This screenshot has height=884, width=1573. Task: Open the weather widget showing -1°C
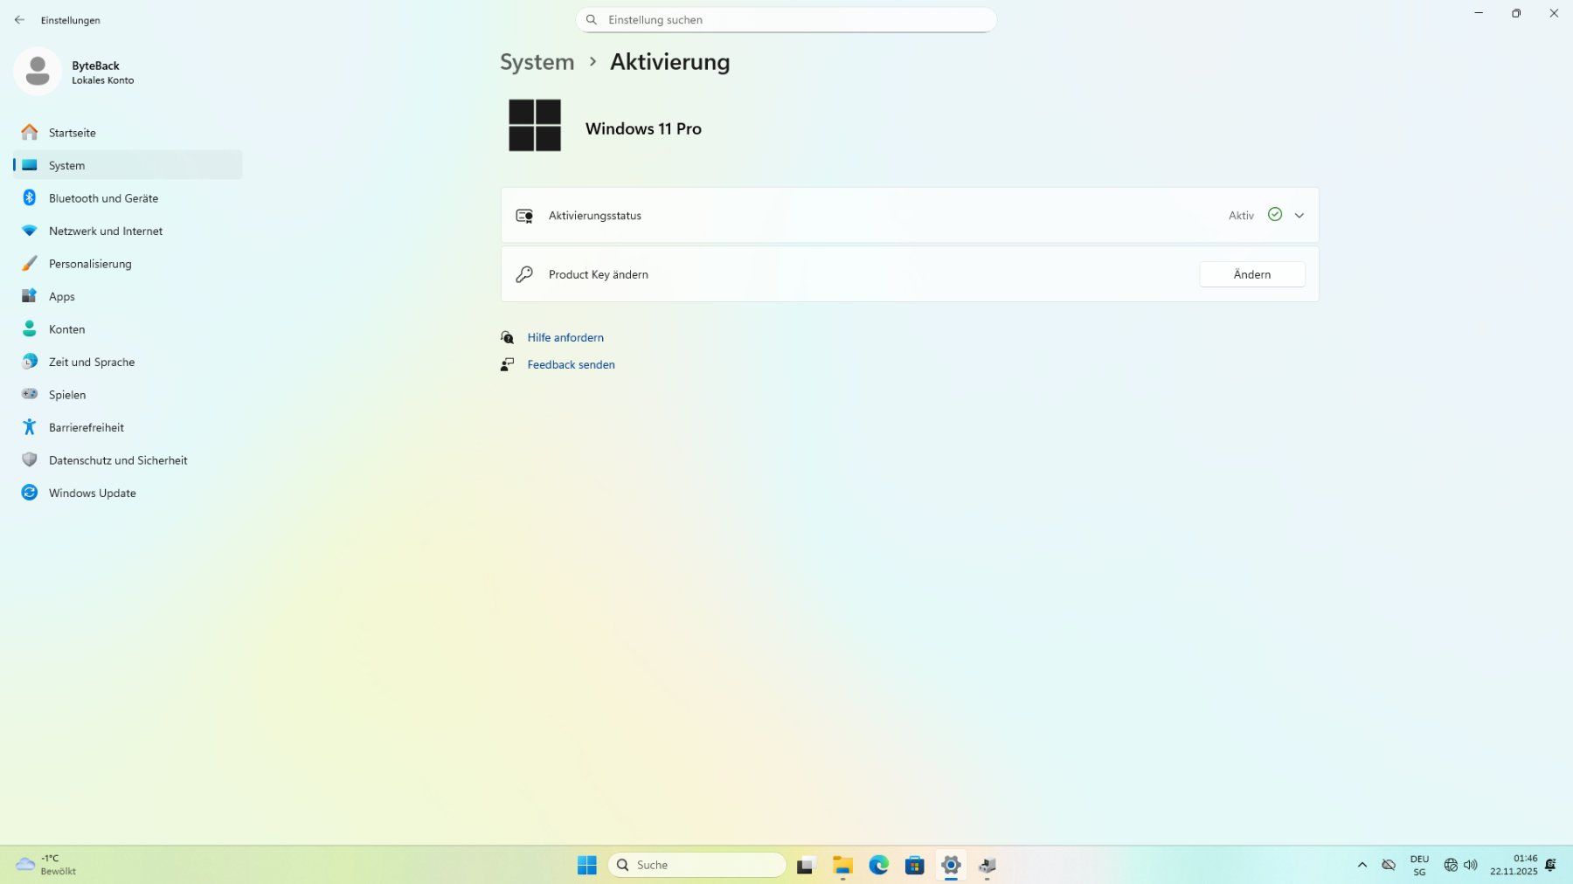45,865
